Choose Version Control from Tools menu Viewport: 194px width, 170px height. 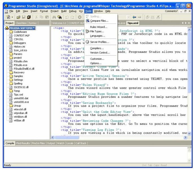[101, 53]
